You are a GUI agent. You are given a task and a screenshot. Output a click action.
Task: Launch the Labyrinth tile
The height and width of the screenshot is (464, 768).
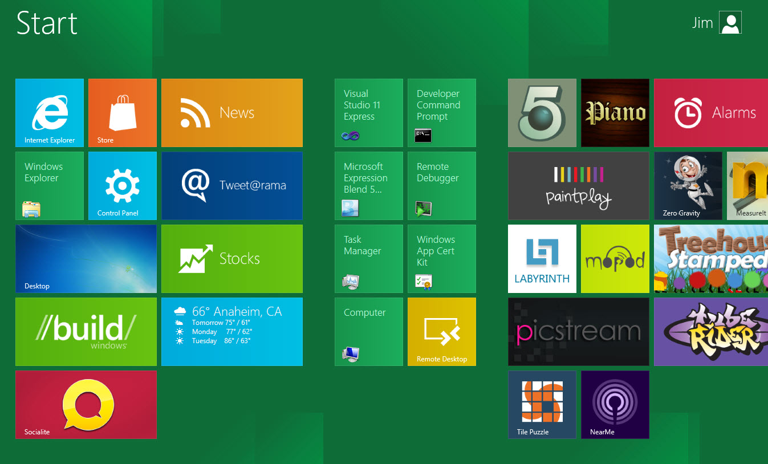(542, 259)
